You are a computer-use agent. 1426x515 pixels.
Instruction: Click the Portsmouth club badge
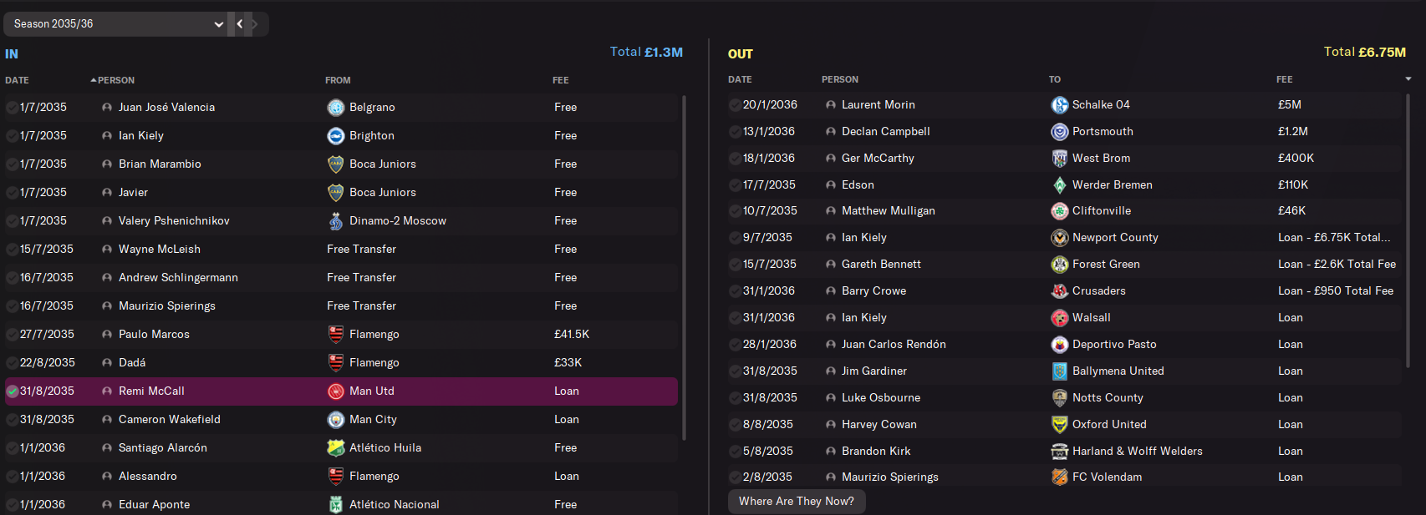pos(1059,132)
